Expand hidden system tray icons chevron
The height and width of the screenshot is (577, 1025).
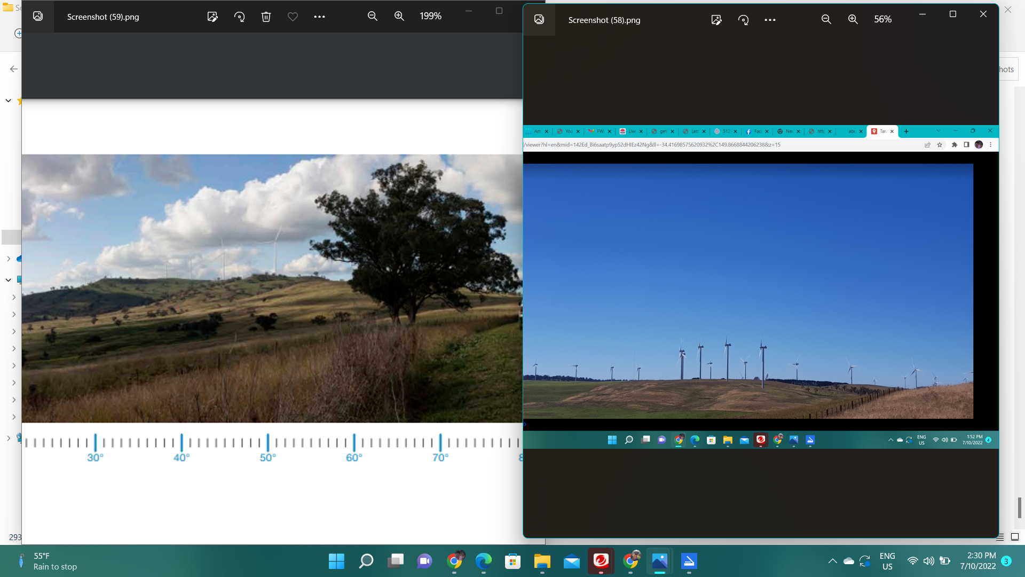(832, 561)
